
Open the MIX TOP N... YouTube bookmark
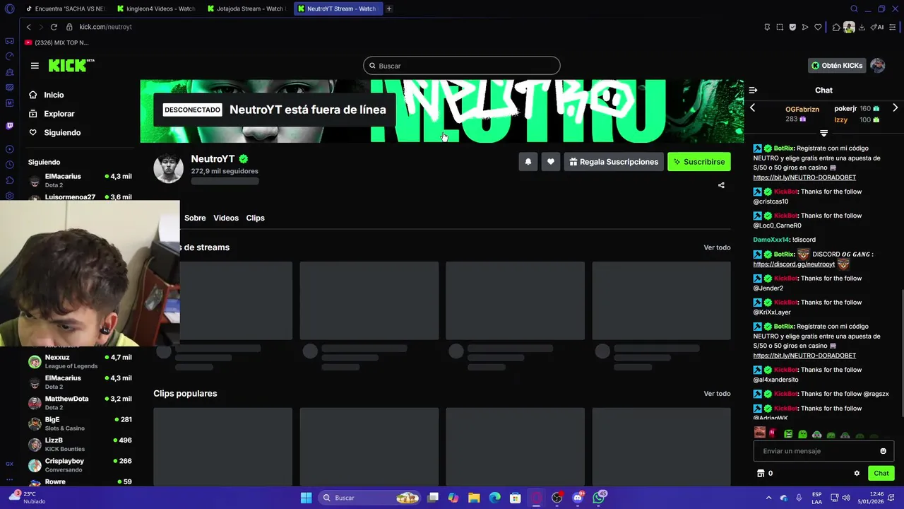[57, 42]
